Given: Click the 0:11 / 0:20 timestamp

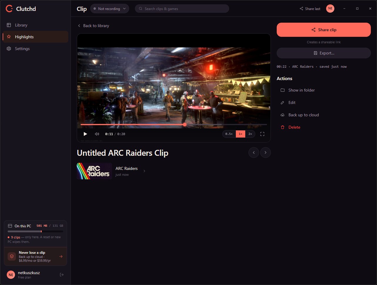Looking at the screenshot, I should tap(115, 134).
